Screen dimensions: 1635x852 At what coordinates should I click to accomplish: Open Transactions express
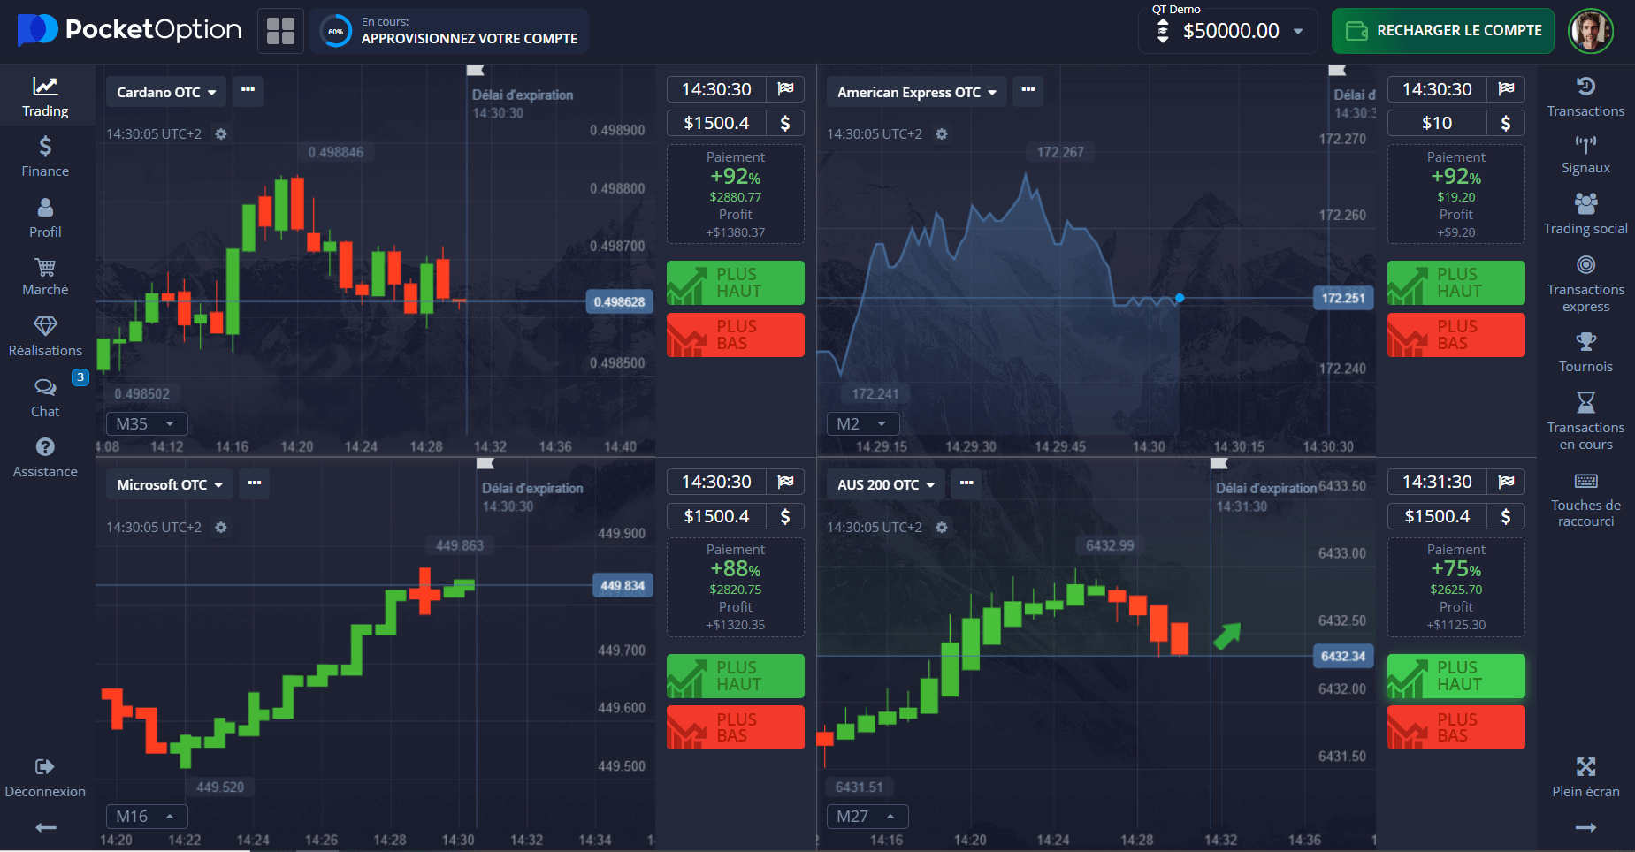1585,283
